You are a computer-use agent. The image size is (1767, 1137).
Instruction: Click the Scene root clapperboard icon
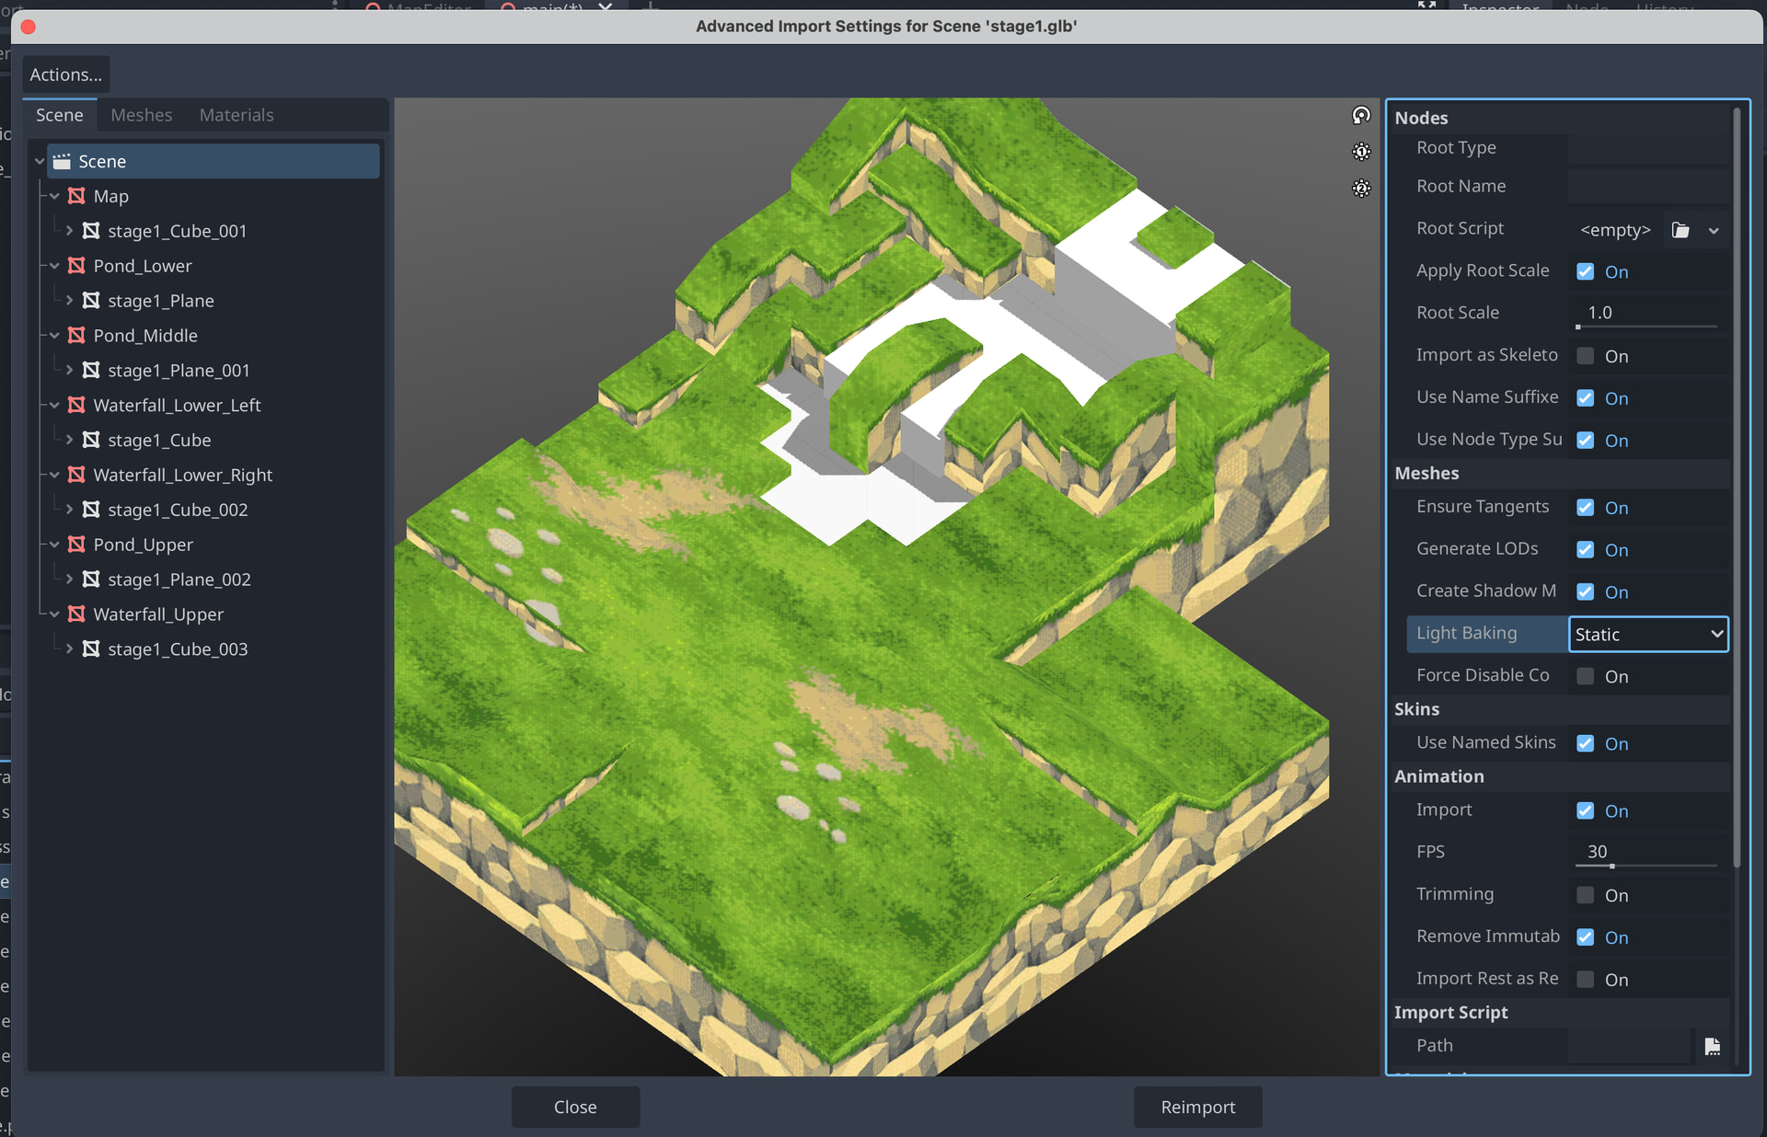coord(62,162)
